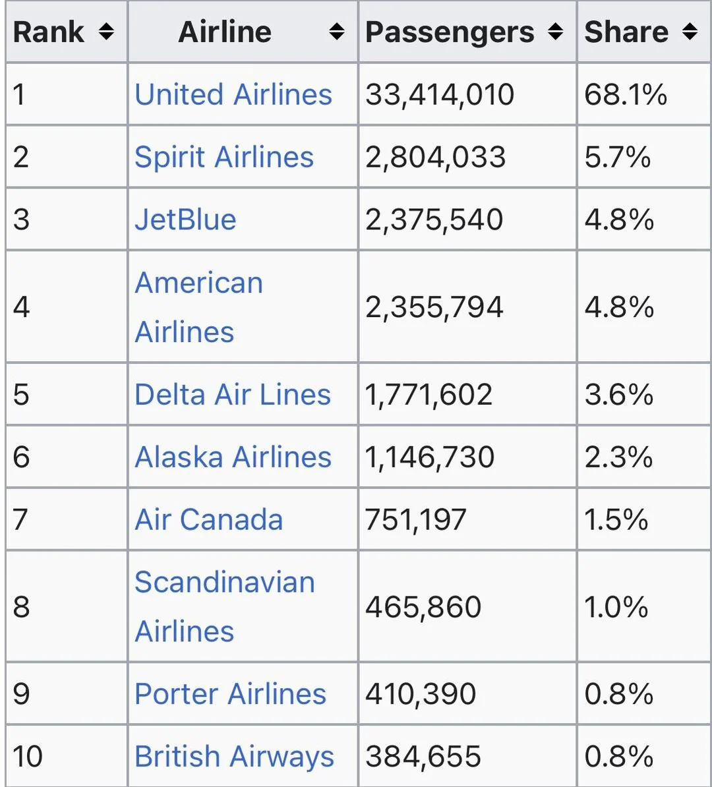Click the Share column sort arrows
Image resolution: width=712 pixels, height=787 pixels.
690,32
